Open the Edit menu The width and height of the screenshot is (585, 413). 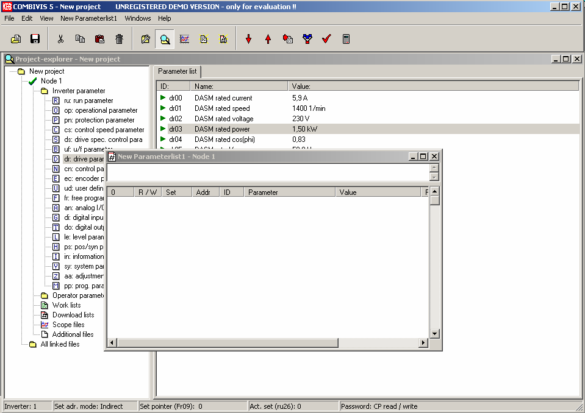click(x=26, y=18)
